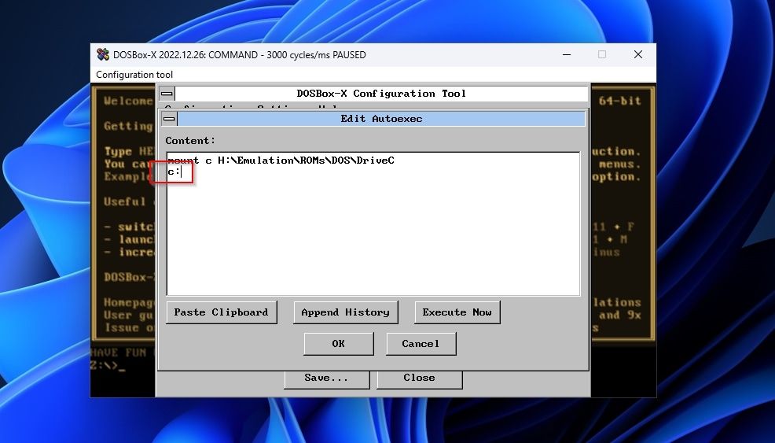
Task: Cancel the Edit Autoexec dialog
Action: 421,344
